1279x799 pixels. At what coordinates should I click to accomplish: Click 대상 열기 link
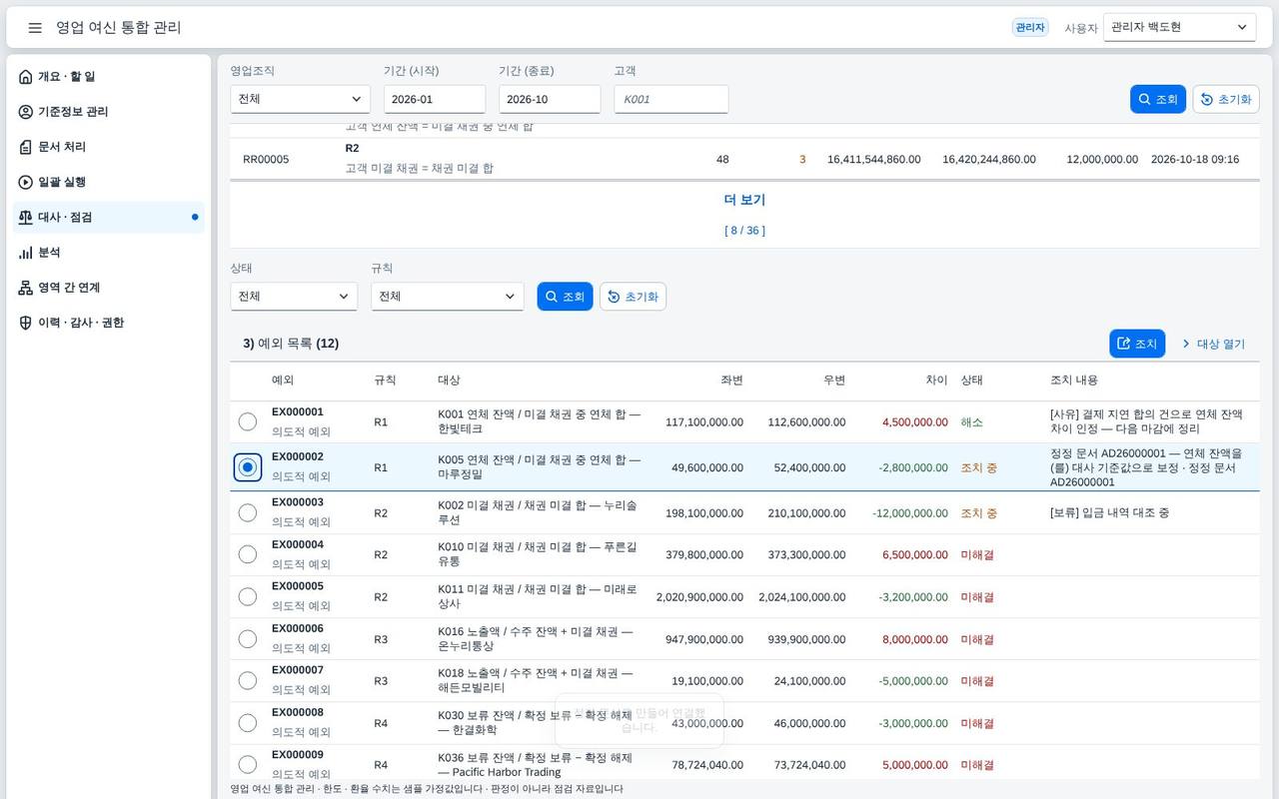(1213, 344)
